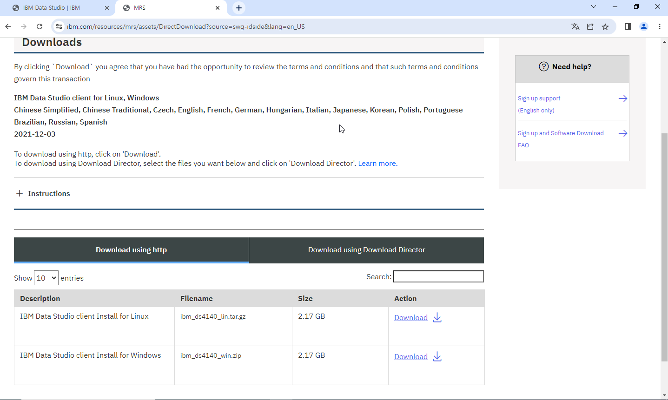Click the Downloads heading
Viewport: 668px width, 400px height.
52,42
